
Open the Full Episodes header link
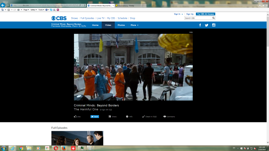coord(87,18)
